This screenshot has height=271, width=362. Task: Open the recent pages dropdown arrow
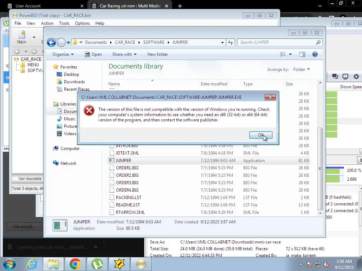click(68, 43)
